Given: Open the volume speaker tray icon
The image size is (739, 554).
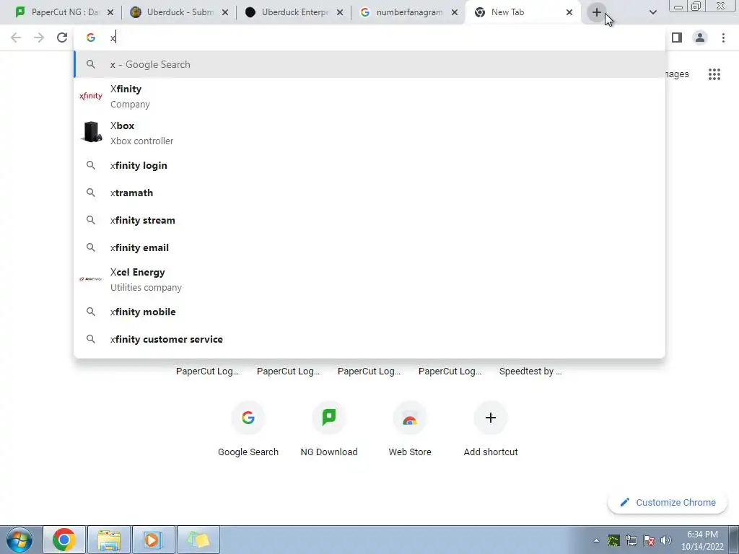Looking at the screenshot, I should click(x=666, y=540).
